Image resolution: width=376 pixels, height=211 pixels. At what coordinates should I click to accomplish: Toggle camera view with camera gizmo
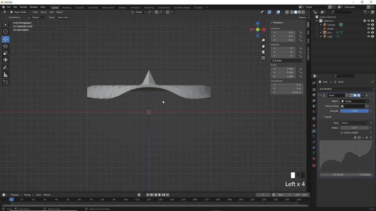click(x=263, y=52)
